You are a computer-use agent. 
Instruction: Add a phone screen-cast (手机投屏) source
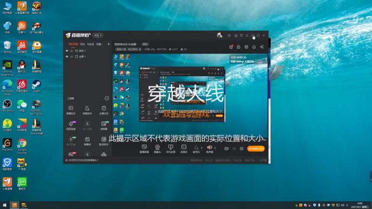tap(171, 149)
